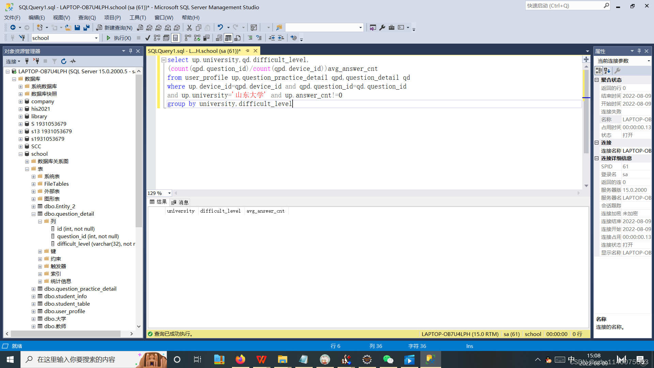Pin the Object Explorer panel
This screenshot has height=368, width=654.
coord(130,51)
